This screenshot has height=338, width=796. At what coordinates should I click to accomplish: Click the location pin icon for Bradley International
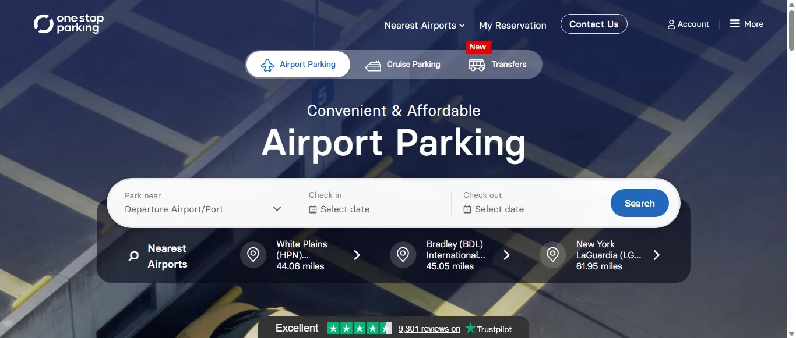point(403,254)
